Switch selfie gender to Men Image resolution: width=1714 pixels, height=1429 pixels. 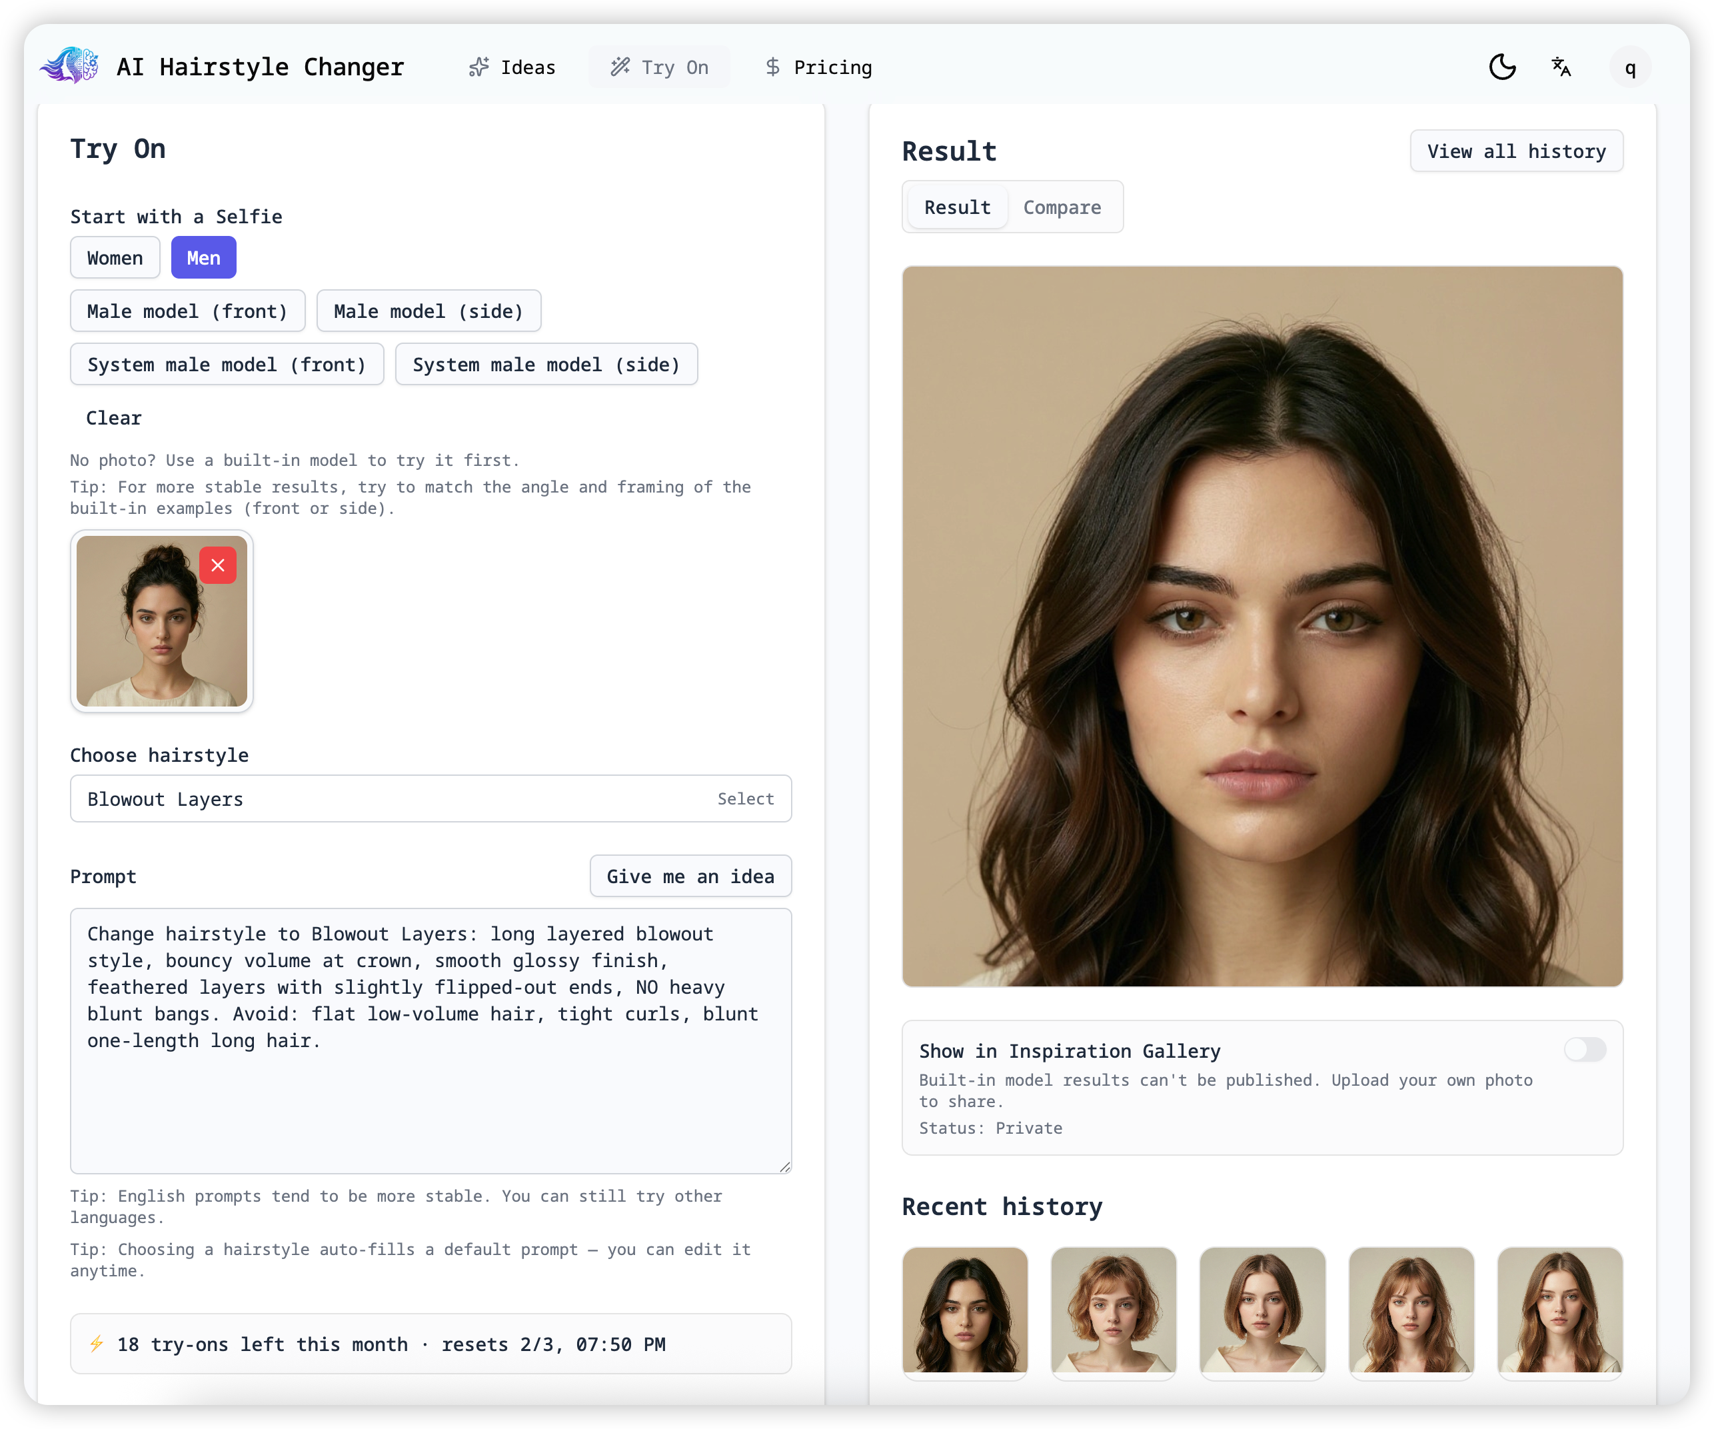click(203, 257)
